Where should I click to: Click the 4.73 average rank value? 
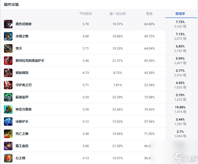[86, 73]
